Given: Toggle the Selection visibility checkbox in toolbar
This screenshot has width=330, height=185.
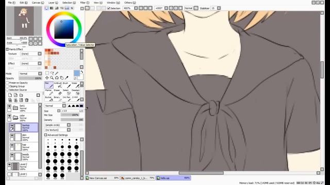Looking at the screenshot, I should tap(109, 8).
